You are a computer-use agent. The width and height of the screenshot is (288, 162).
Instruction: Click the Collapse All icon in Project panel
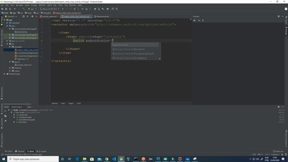click(x=27, y=17)
